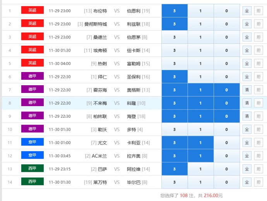267x201 pixels.
Task: Open 热刺 team name link
Action: 102,64
